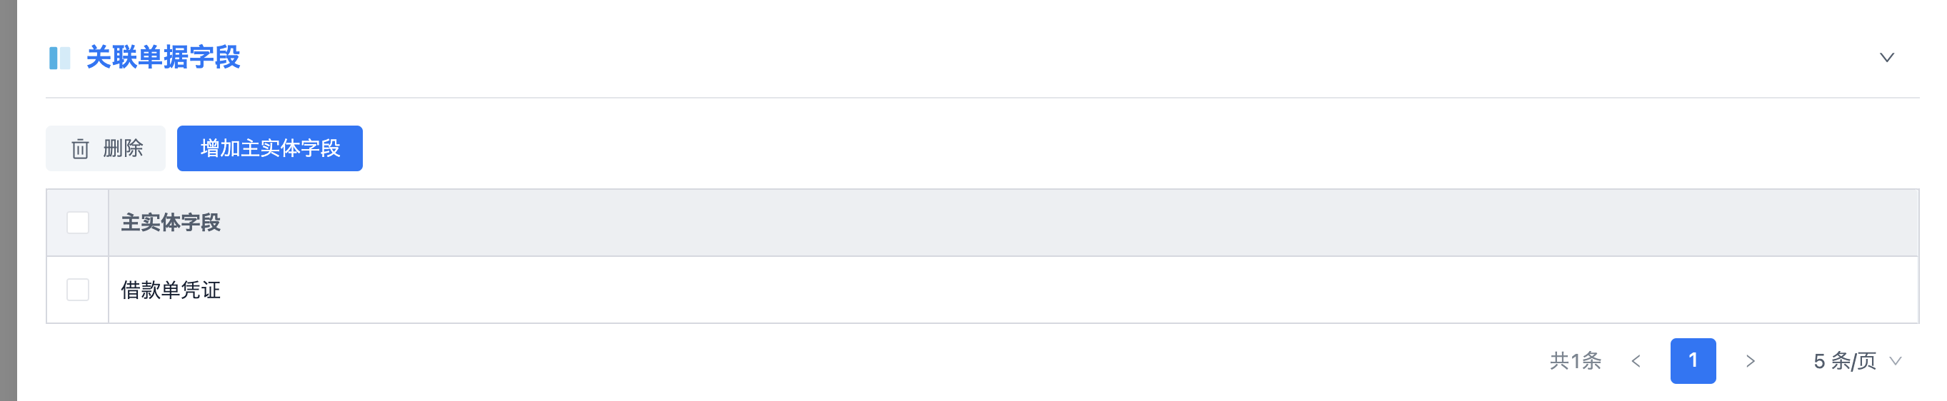The width and height of the screenshot is (1947, 401).
Task: Click the gray left edge bar
Action: tap(9, 200)
